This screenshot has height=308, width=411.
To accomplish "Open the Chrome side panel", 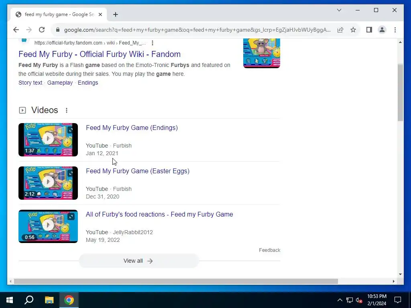I will [x=369, y=30].
